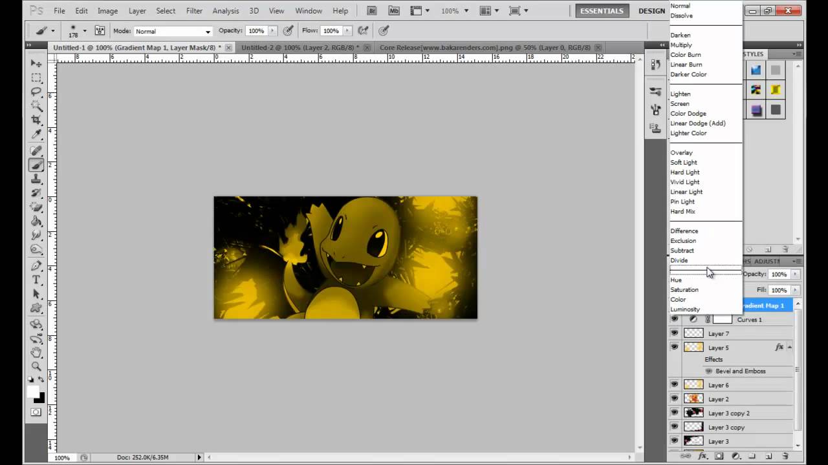Open the brush Opacity slider arrow

(x=272, y=31)
